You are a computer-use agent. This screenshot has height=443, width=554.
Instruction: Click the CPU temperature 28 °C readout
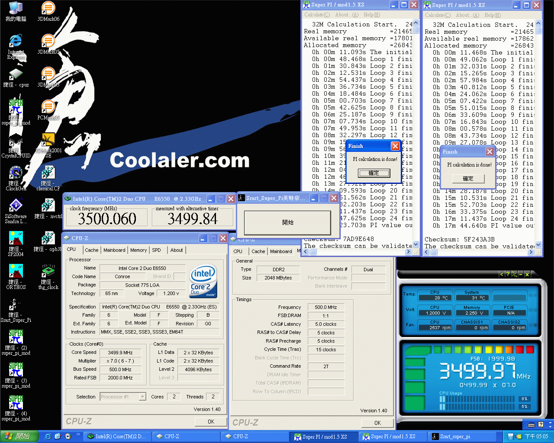pos(435,298)
